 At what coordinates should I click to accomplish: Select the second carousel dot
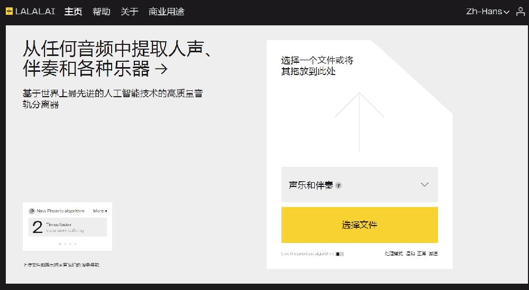(x=65, y=244)
